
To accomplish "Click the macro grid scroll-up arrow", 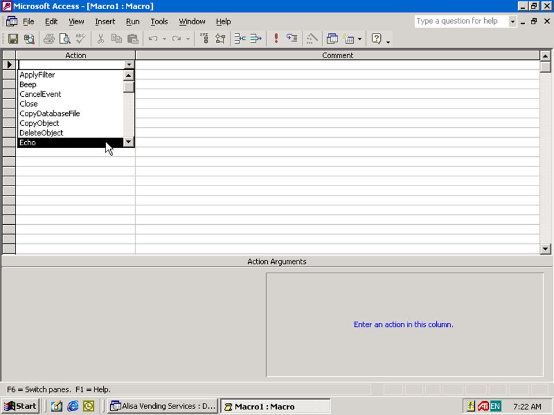I will pyautogui.click(x=545, y=56).
